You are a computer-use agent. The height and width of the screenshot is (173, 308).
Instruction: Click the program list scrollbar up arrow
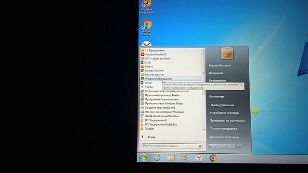pyautogui.click(x=203, y=50)
